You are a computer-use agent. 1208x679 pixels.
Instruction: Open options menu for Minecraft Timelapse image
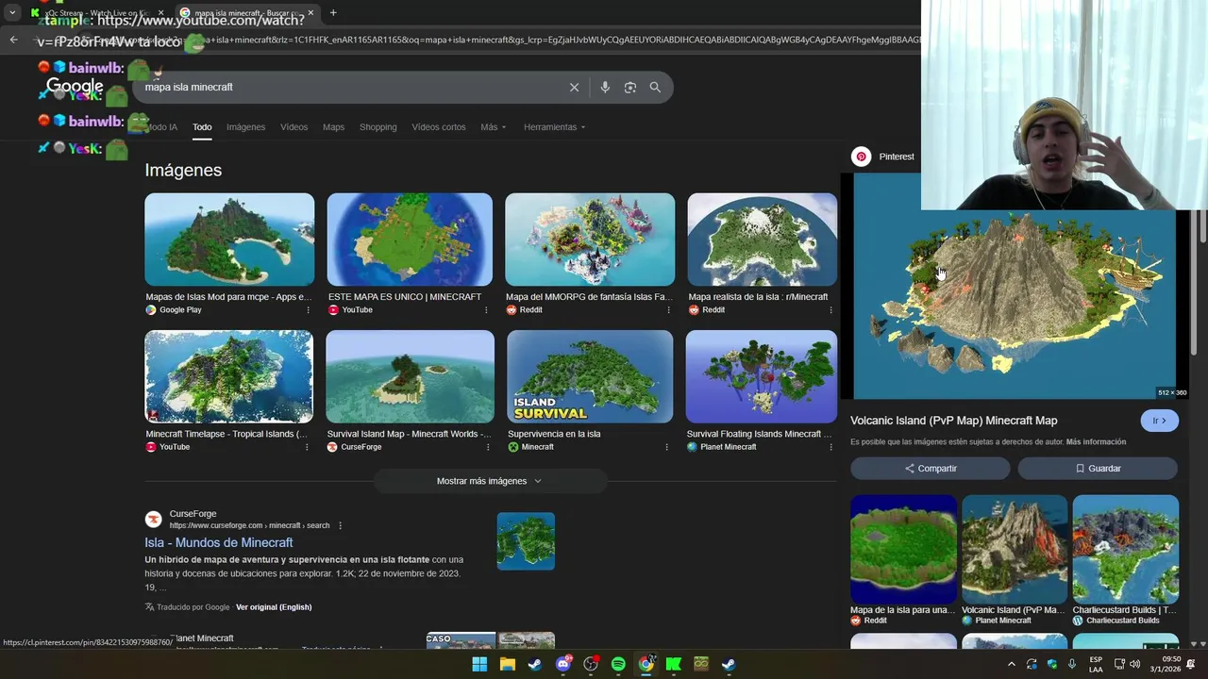point(307,447)
